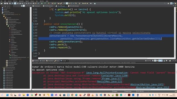This screenshot has height=99, width=177.
Task: Switch to FisierVanzari.java editor tab
Action: (x=48, y=6)
